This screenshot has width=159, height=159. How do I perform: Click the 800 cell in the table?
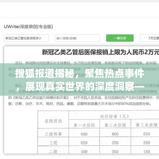(x=115, y=134)
